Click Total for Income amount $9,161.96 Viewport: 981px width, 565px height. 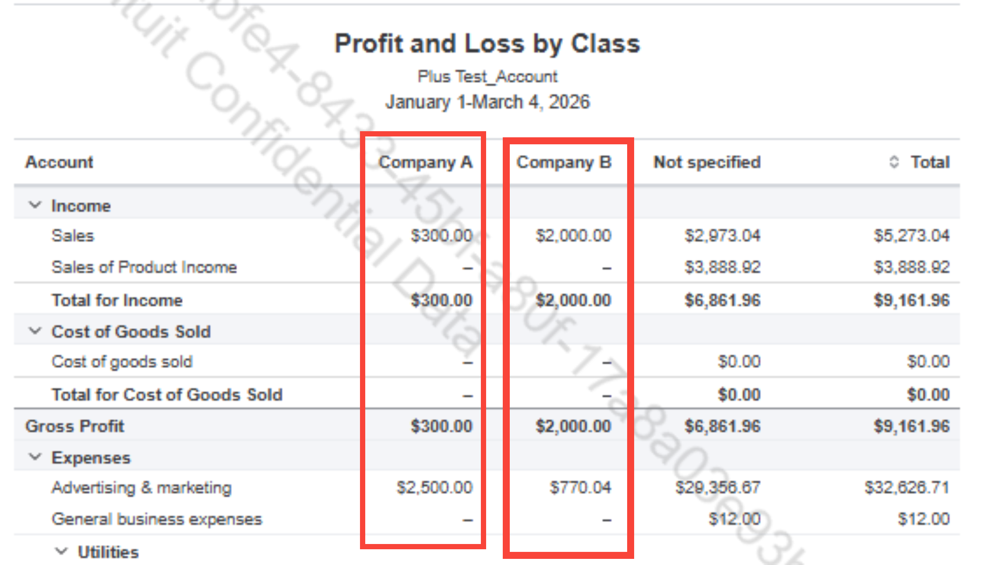911,300
